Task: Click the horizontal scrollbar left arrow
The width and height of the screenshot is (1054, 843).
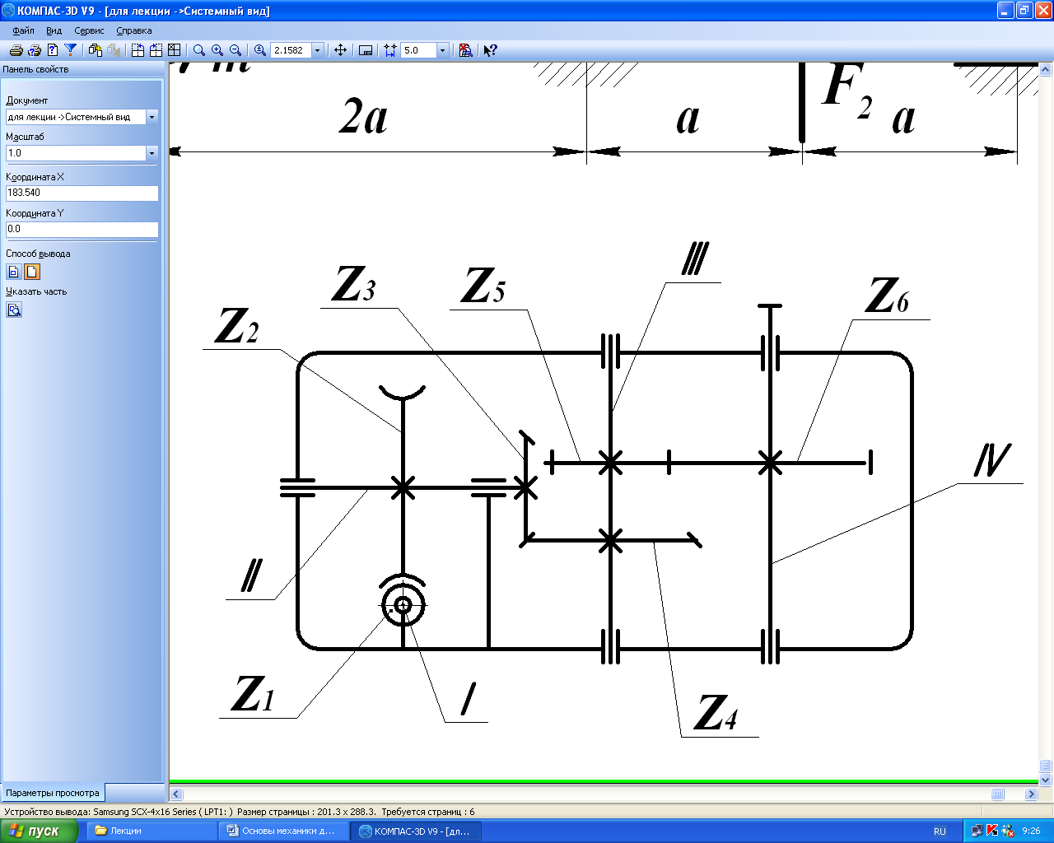Action: [176, 794]
